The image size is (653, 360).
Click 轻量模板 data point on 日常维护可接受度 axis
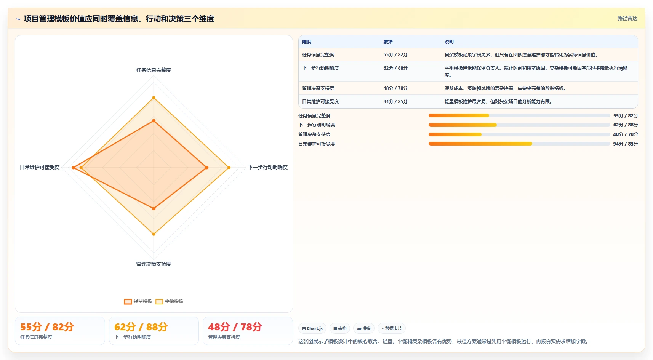point(74,168)
